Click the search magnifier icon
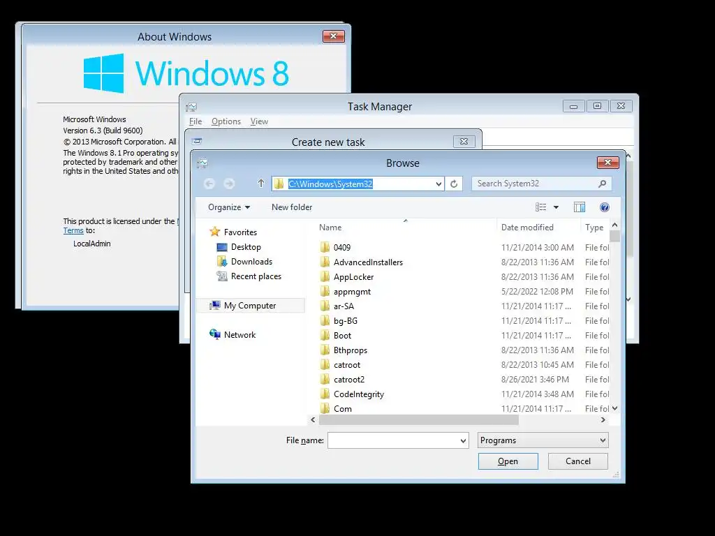715x536 pixels. [x=602, y=184]
